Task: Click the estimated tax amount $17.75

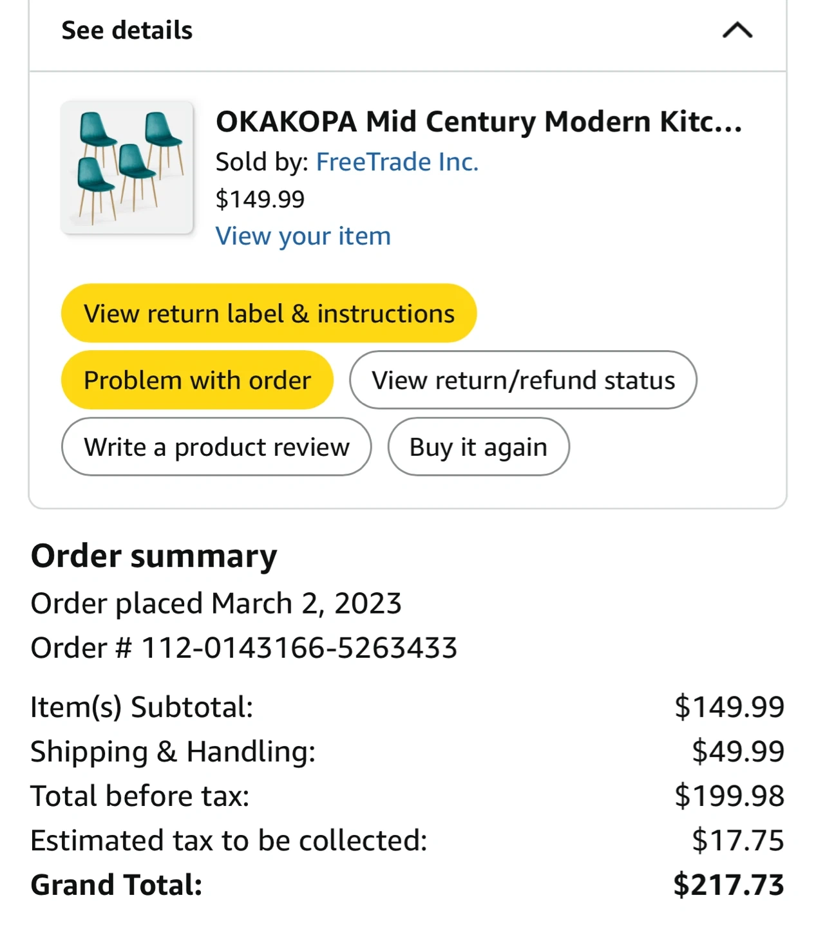Action: tap(737, 841)
